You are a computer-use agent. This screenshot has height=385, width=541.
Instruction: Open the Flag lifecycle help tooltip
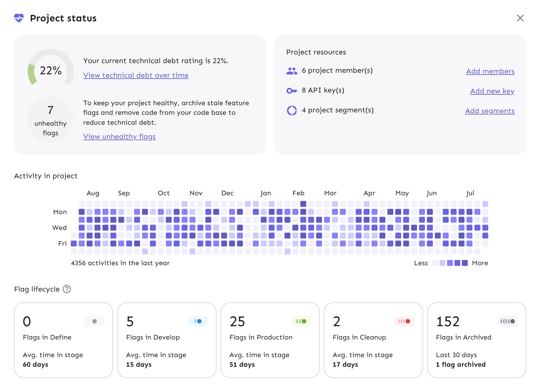[66, 289]
